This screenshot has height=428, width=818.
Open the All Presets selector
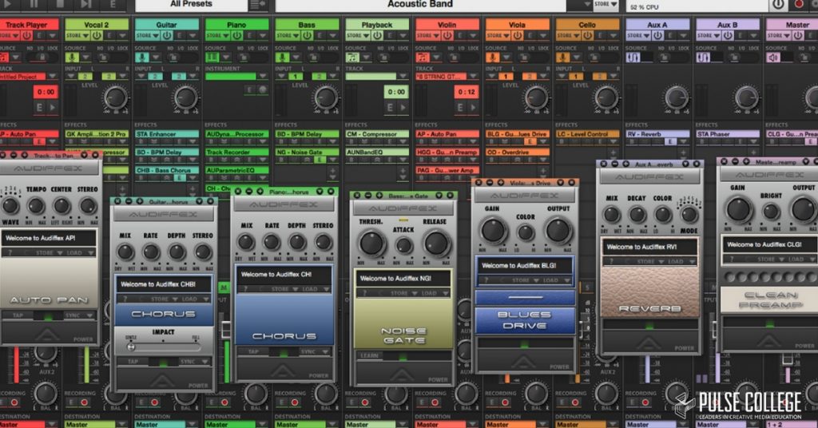coord(191,5)
